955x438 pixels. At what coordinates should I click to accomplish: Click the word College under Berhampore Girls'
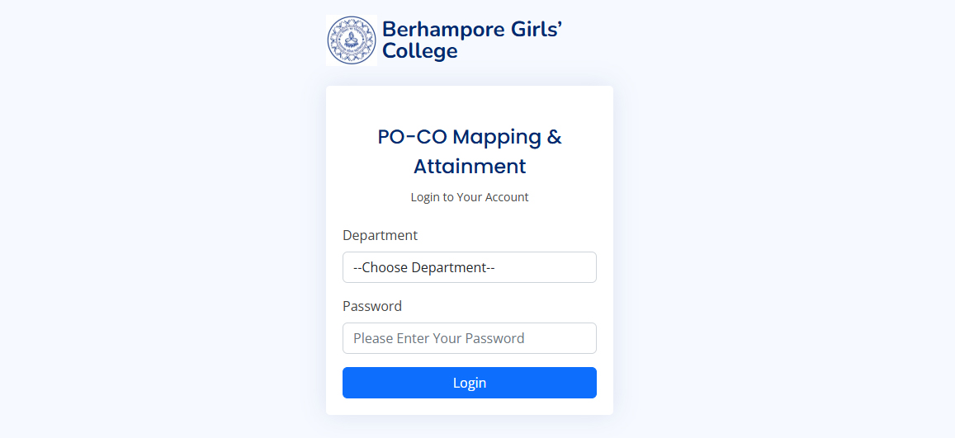(x=419, y=51)
